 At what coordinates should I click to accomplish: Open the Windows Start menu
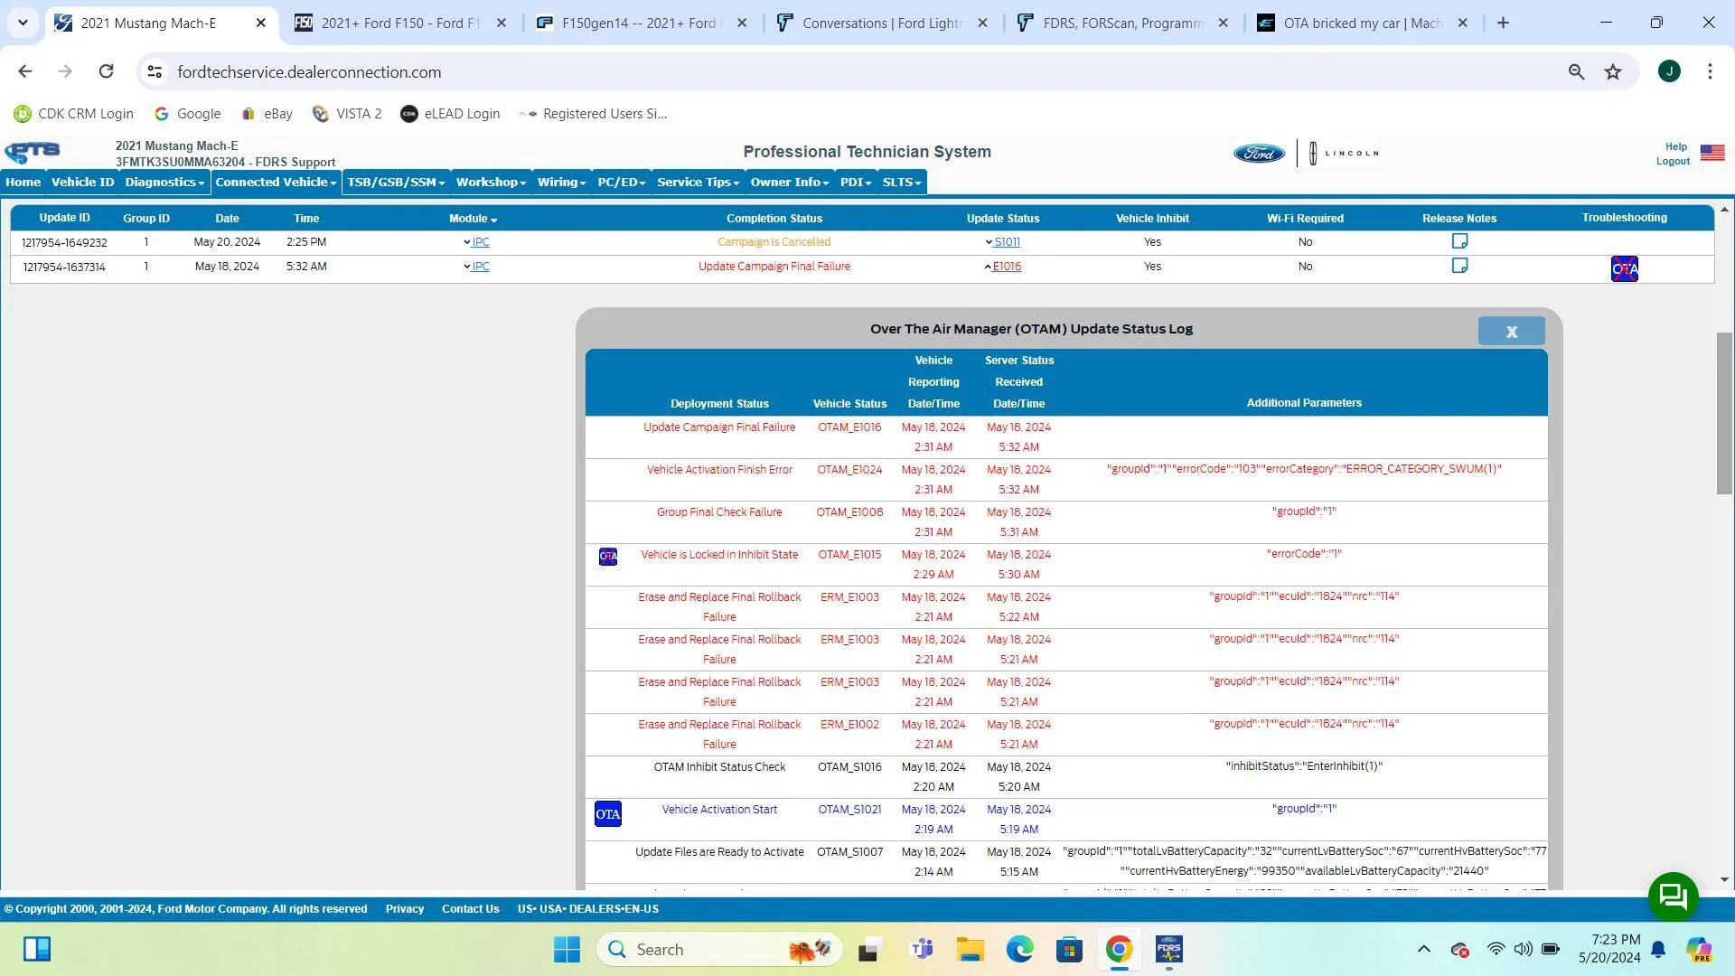[x=567, y=950]
